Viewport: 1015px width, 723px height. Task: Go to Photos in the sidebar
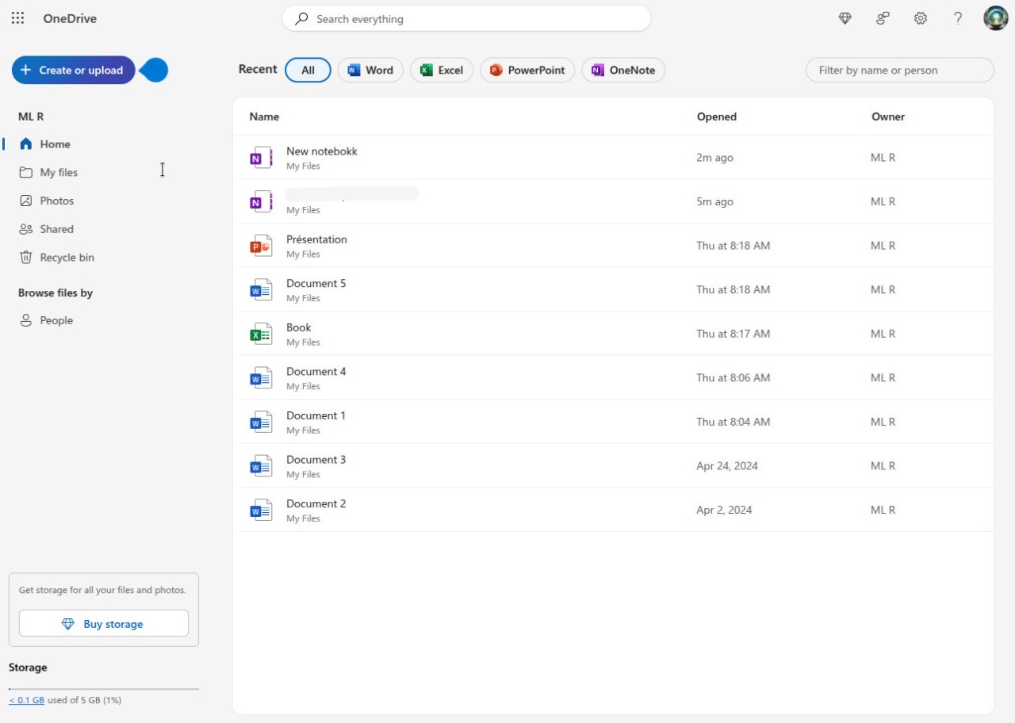click(56, 200)
